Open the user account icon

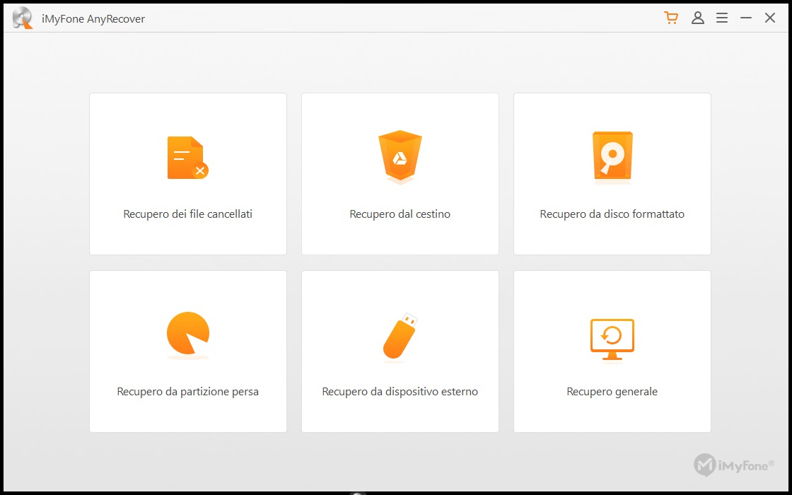[697, 18]
